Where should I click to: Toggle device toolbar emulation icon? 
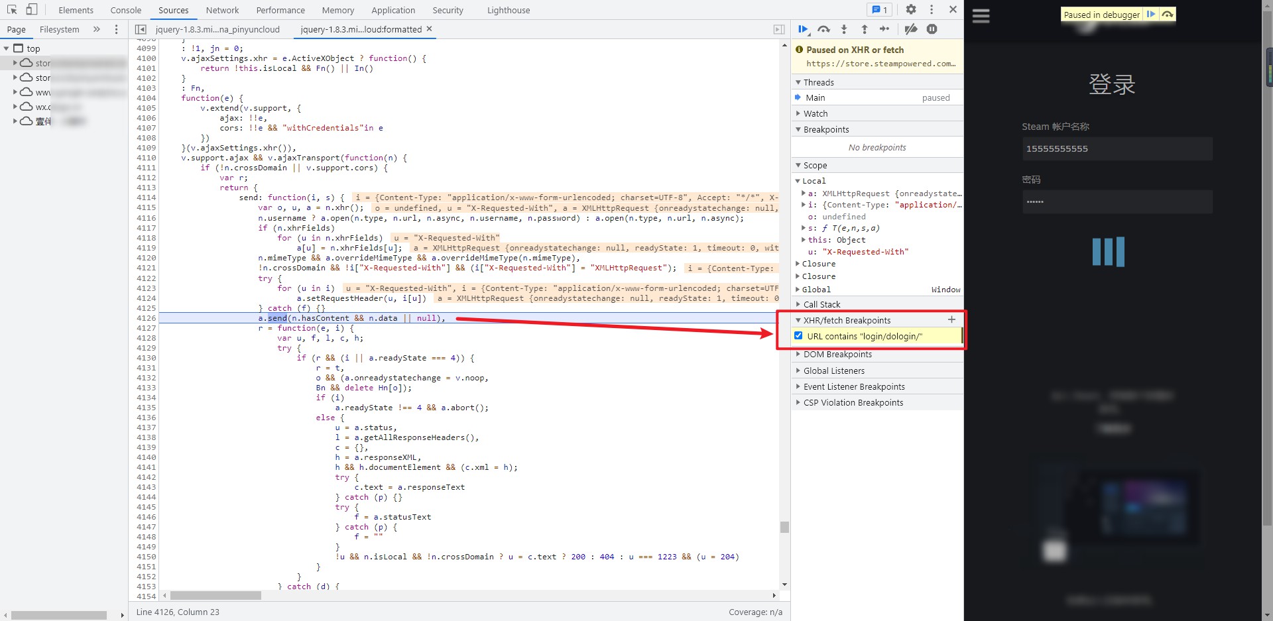coord(32,10)
